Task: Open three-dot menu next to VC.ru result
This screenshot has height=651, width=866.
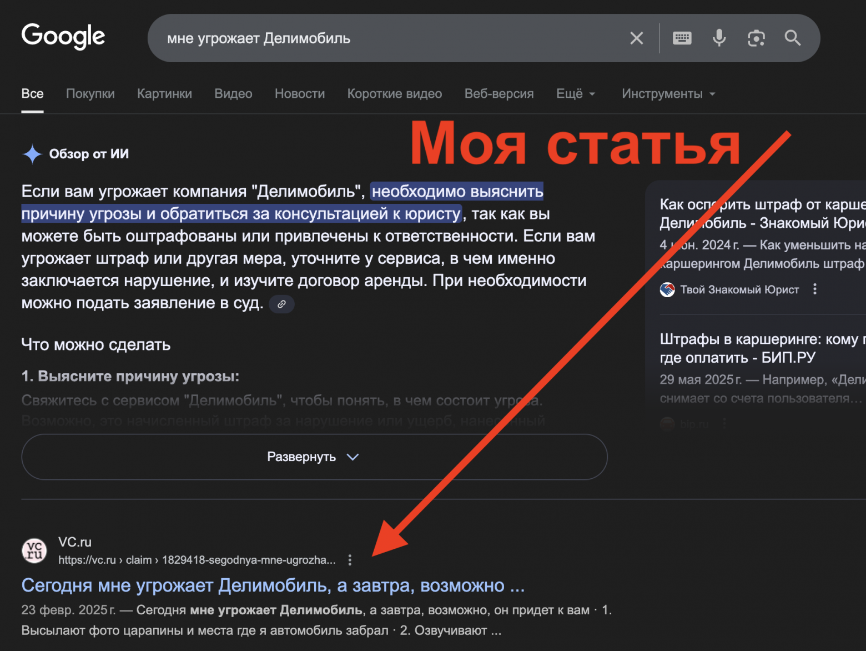Action: [350, 560]
